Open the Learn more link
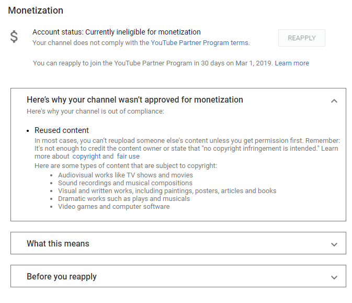 (x=292, y=63)
